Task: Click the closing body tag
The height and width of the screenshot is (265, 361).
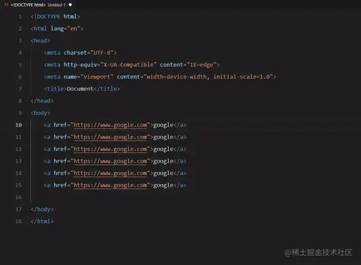Action: (x=42, y=209)
